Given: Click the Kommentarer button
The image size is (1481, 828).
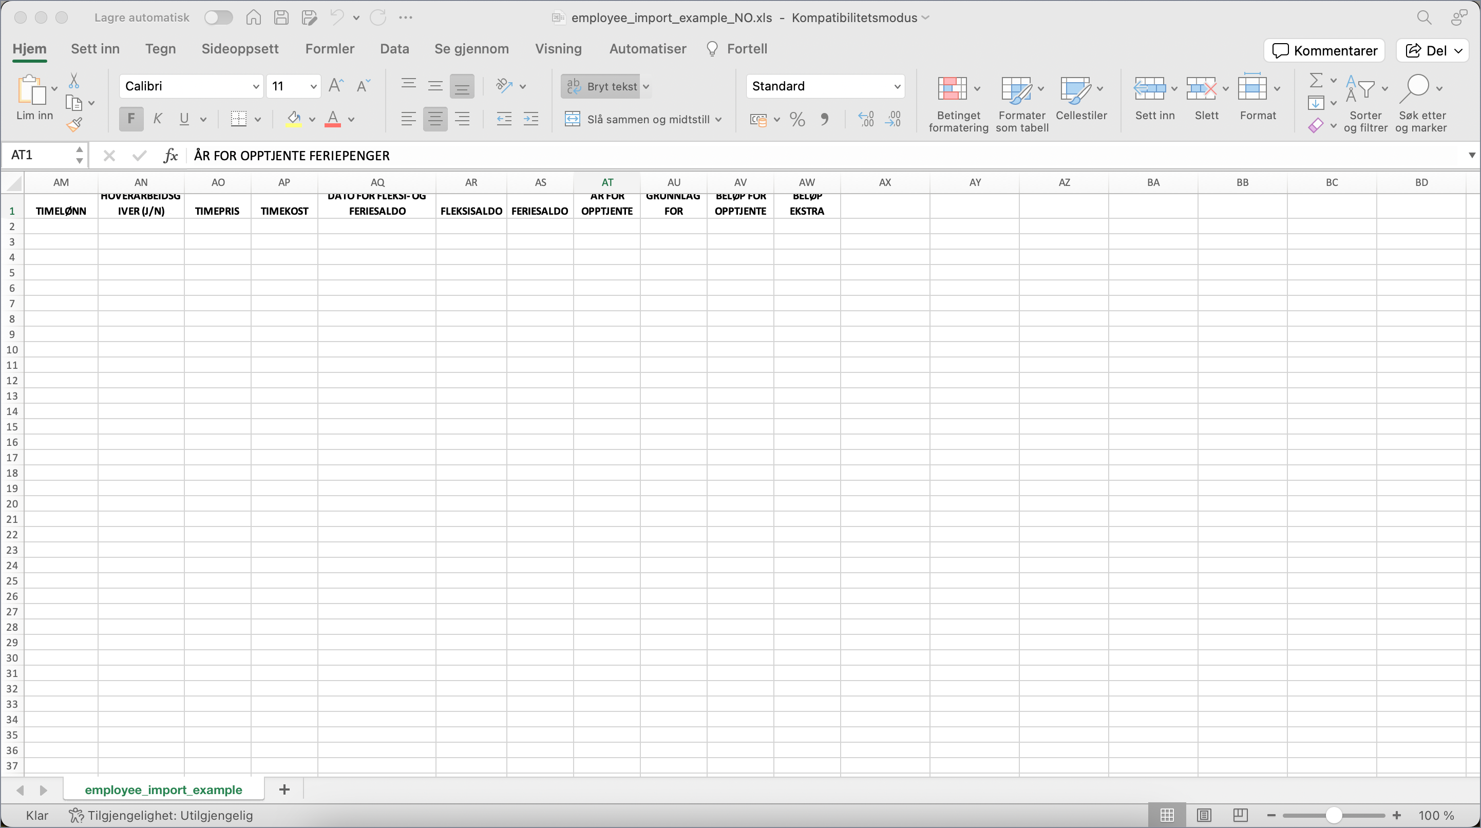Looking at the screenshot, I should pos(1323,51).
